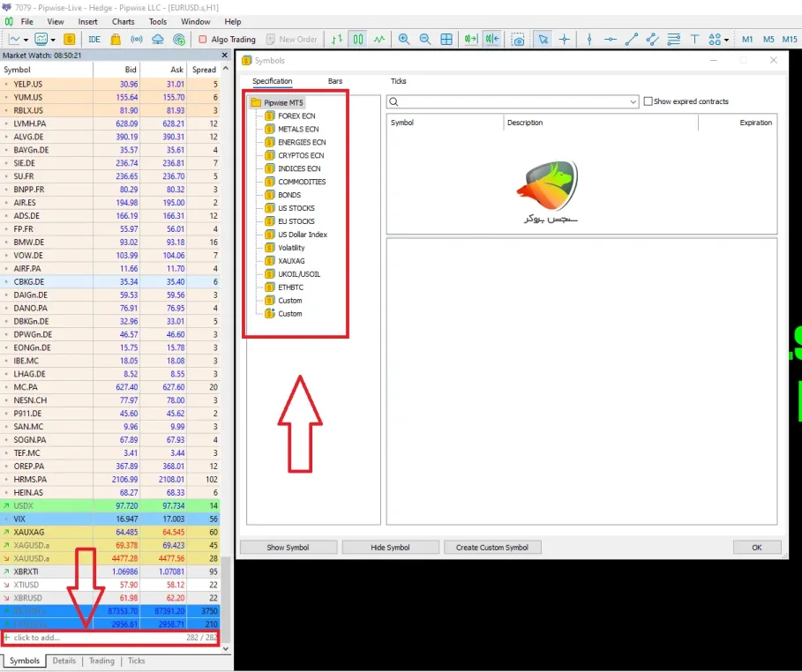The width and height of the screenshot is (802, 672).
Task: Enable Show expired contracts checkbox
Action: 648,101
